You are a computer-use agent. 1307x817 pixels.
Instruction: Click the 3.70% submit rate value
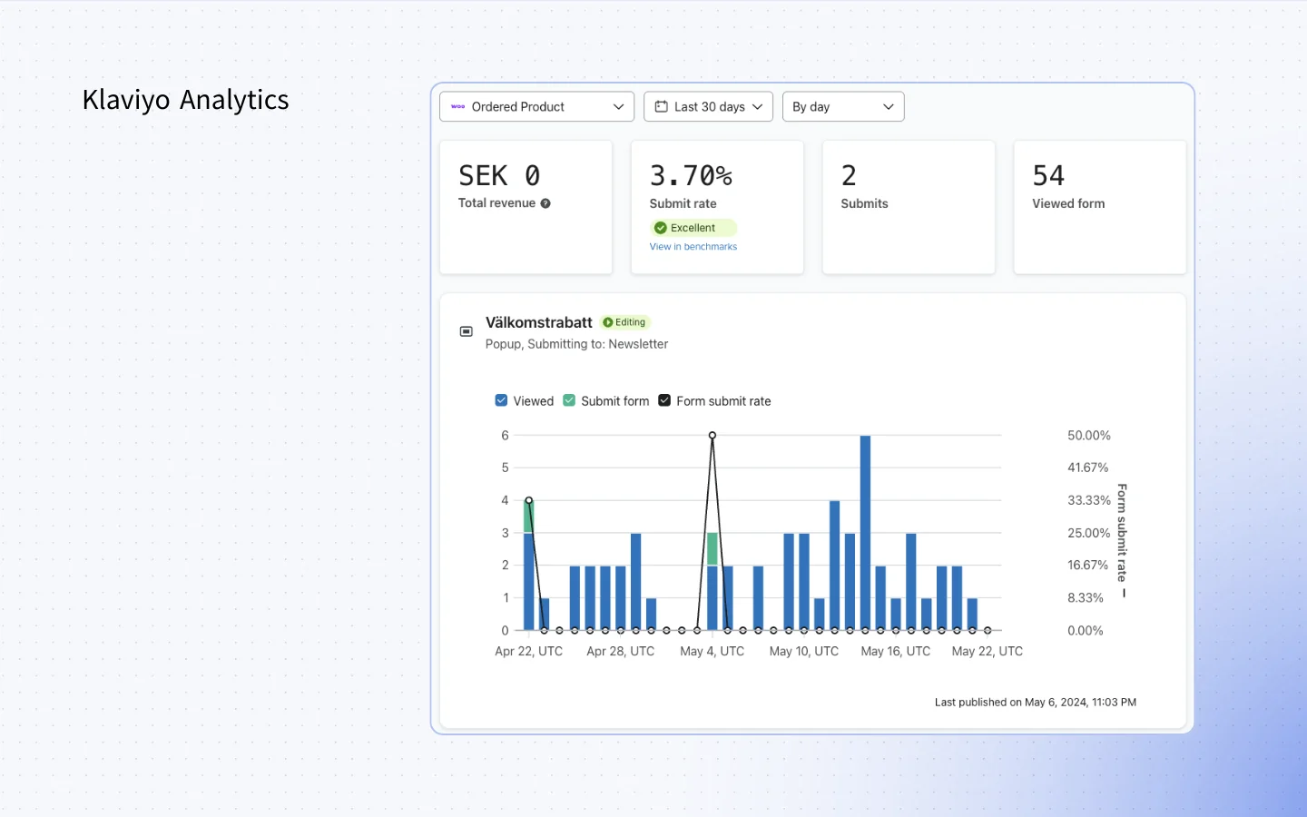[691, 175]
